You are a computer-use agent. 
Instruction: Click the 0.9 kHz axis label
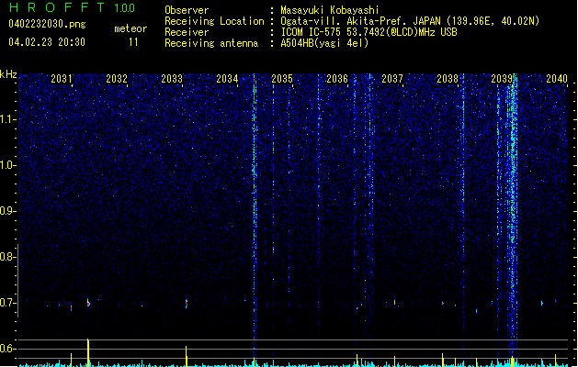pos(7,211)
